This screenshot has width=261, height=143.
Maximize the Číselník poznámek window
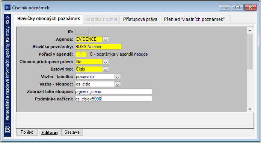pyautogui.click(x=238, y=7)
